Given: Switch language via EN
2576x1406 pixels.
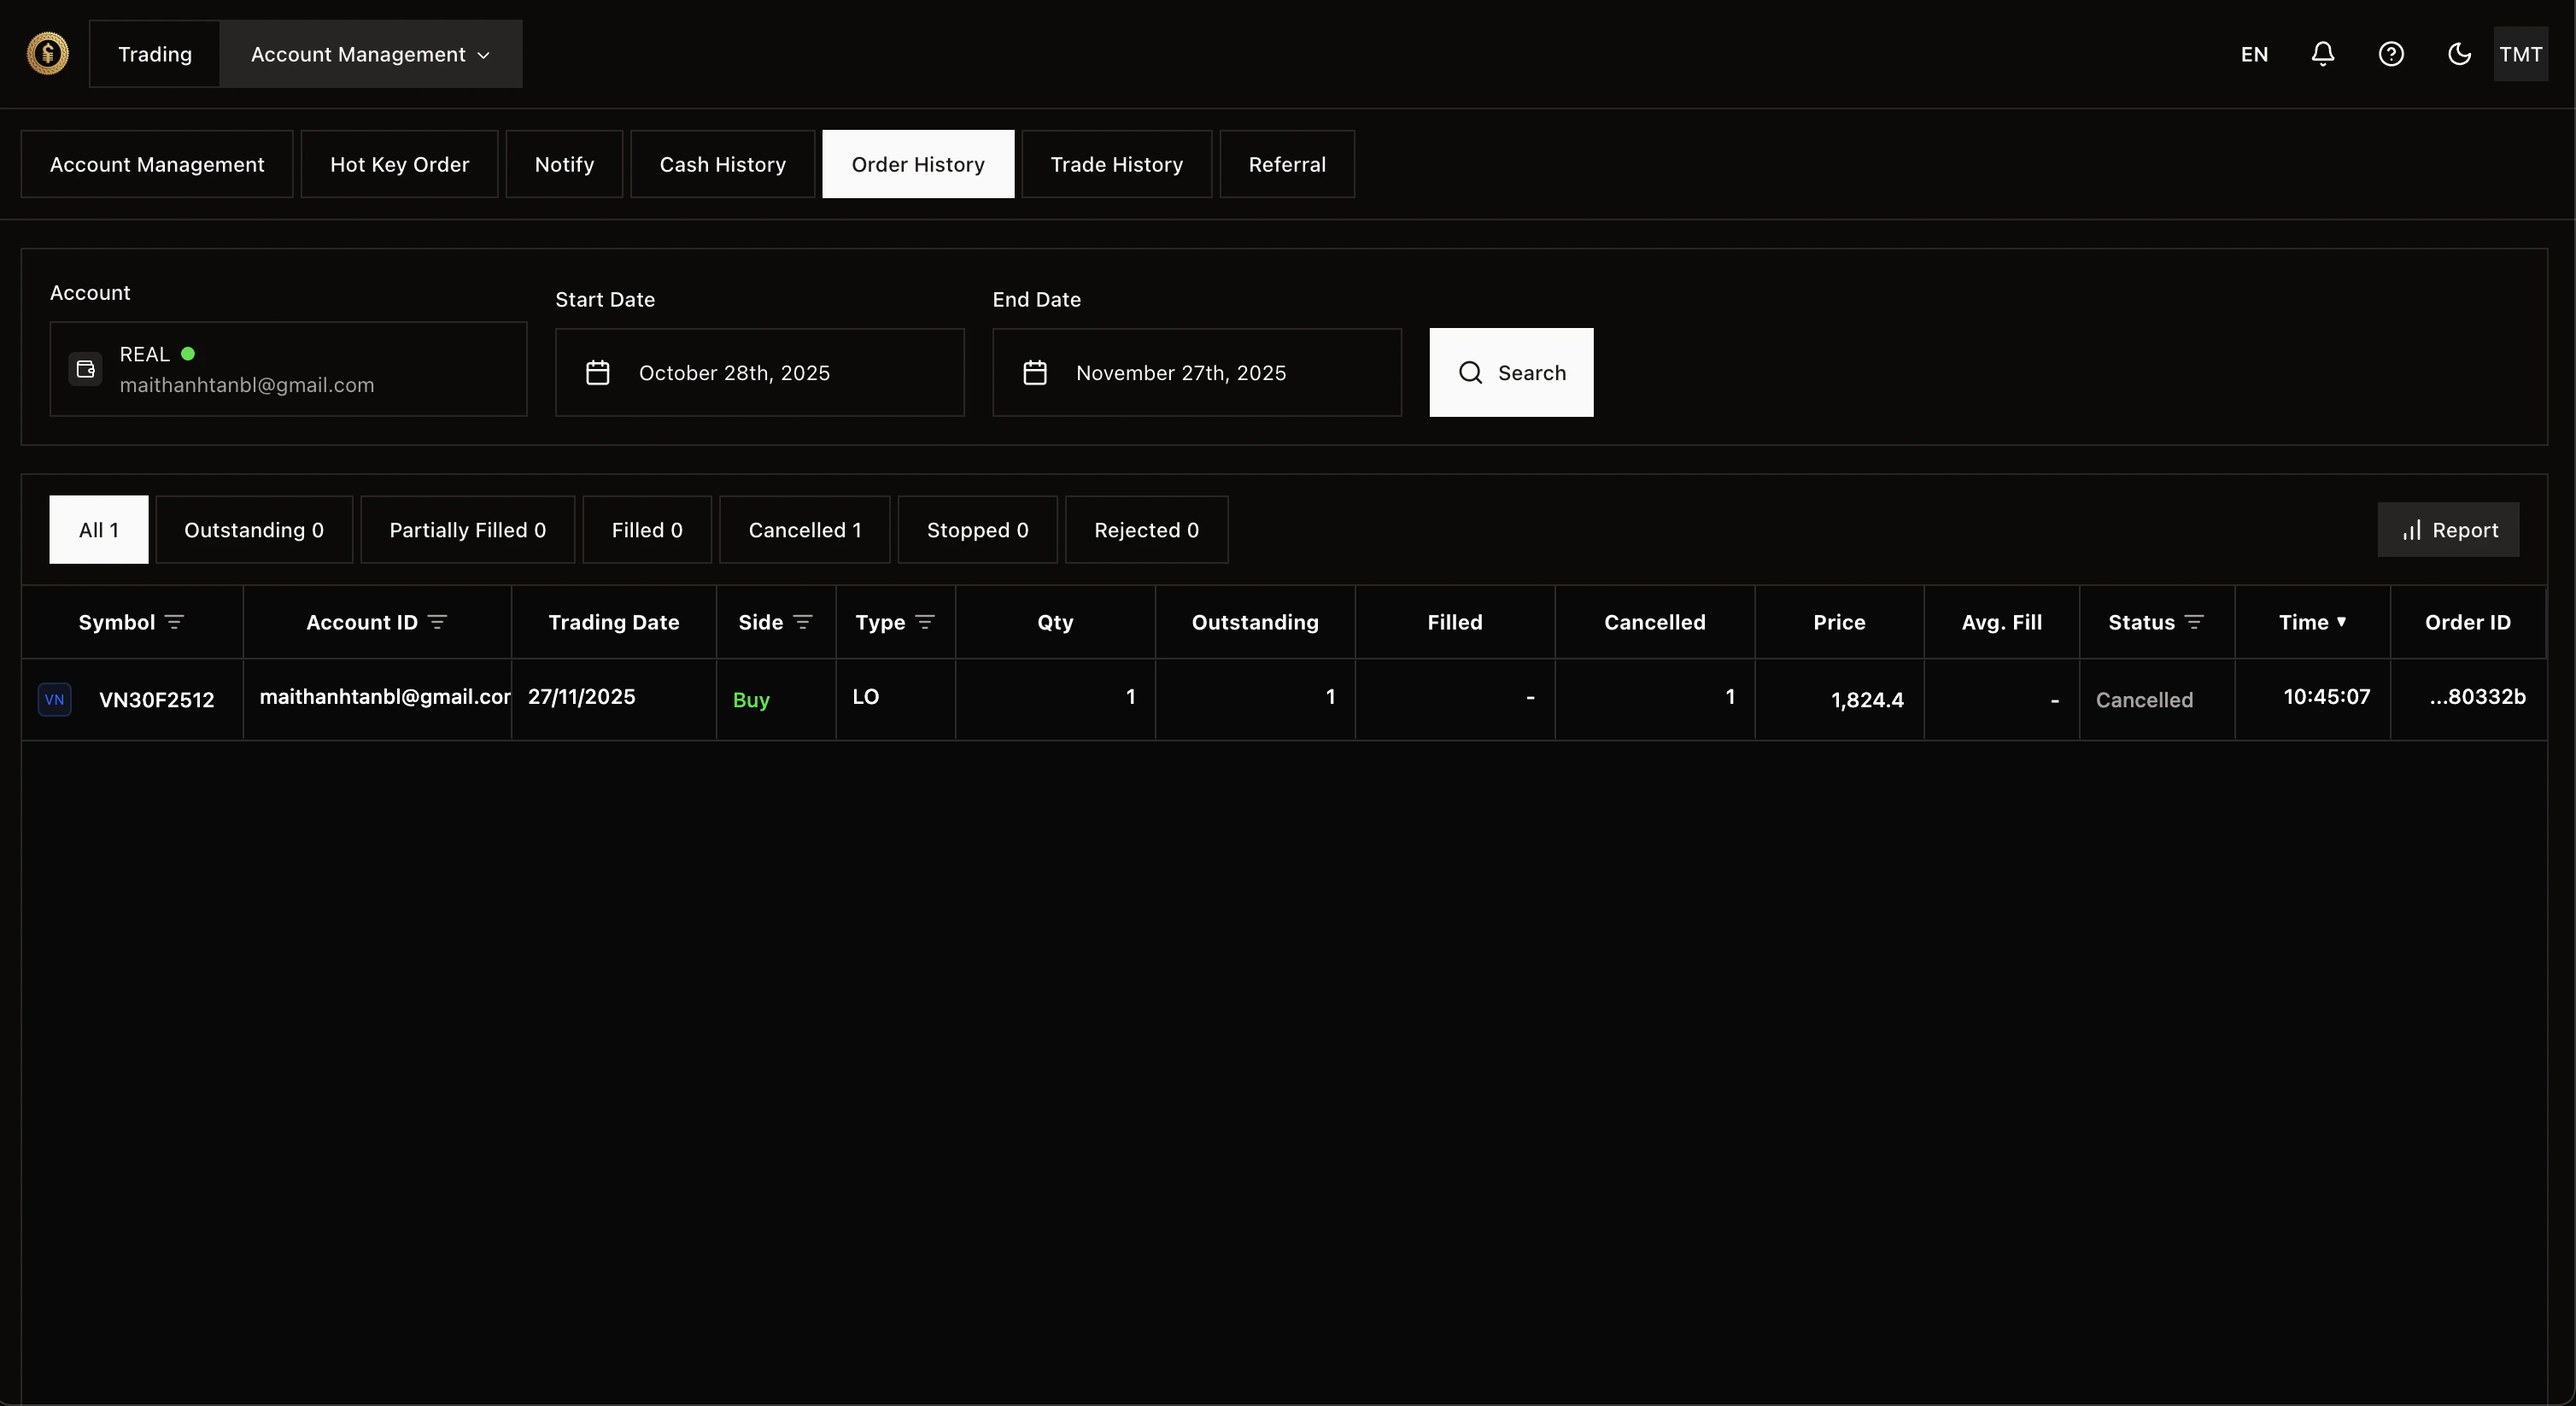Looking at the screenshot, I should pos(2254,54).
